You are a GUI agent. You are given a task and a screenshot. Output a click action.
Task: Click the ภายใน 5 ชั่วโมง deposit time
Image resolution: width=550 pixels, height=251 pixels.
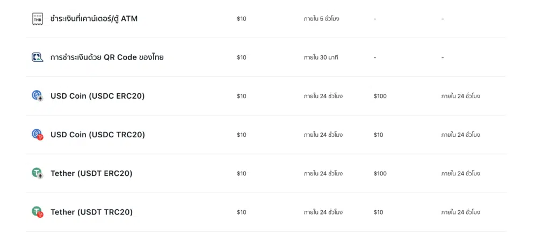321,19
